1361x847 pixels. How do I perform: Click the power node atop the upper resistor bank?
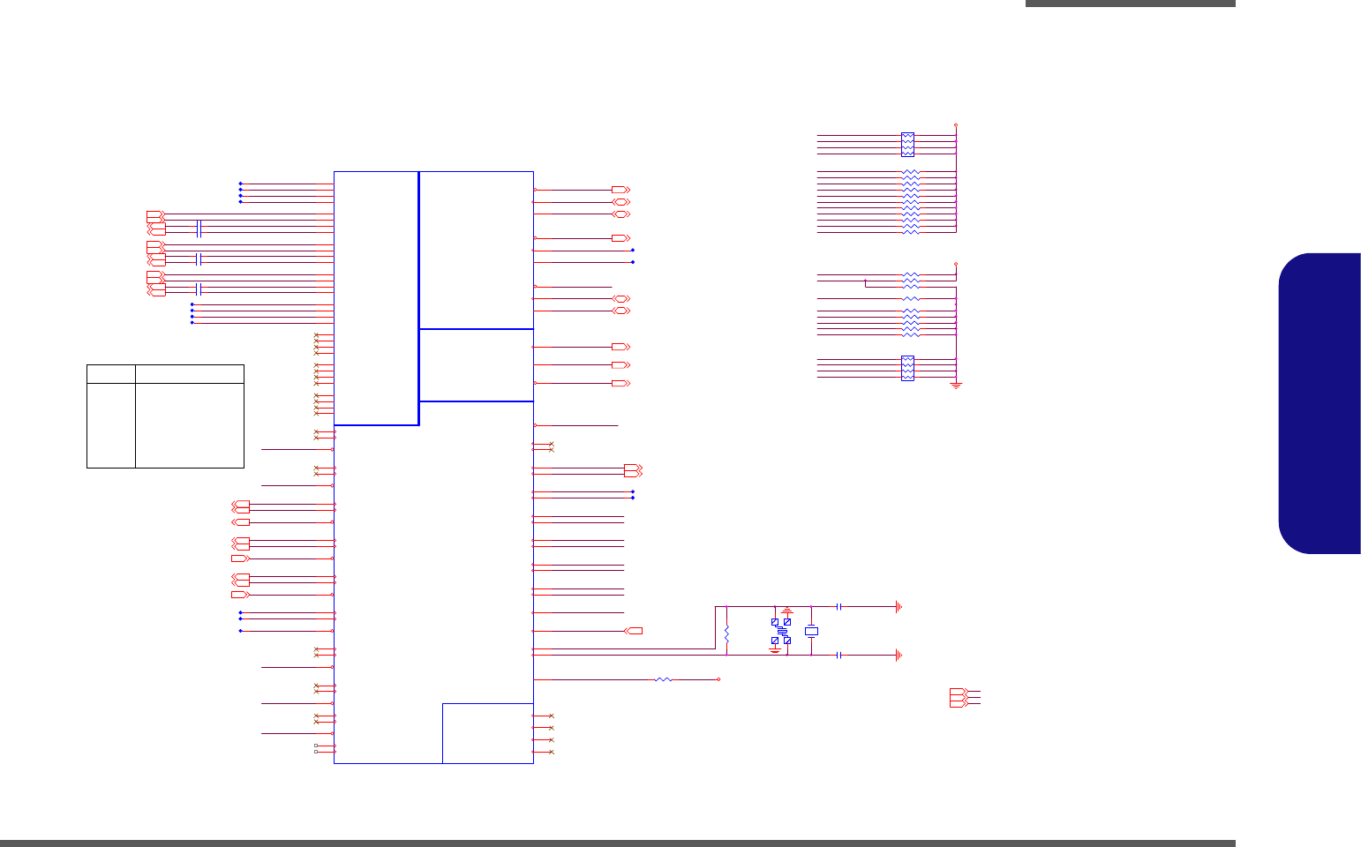956,125
